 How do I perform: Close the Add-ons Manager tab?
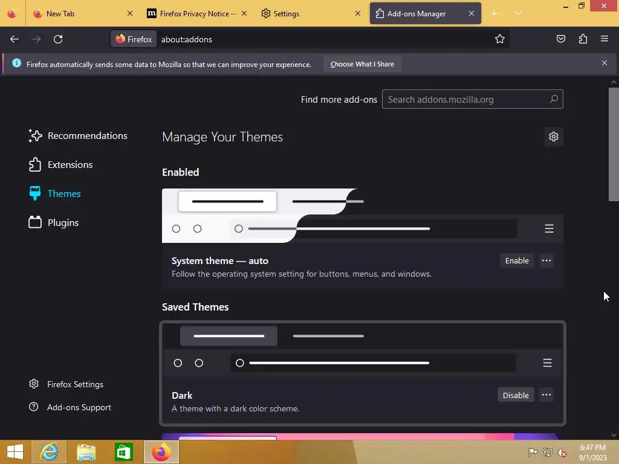472,13
